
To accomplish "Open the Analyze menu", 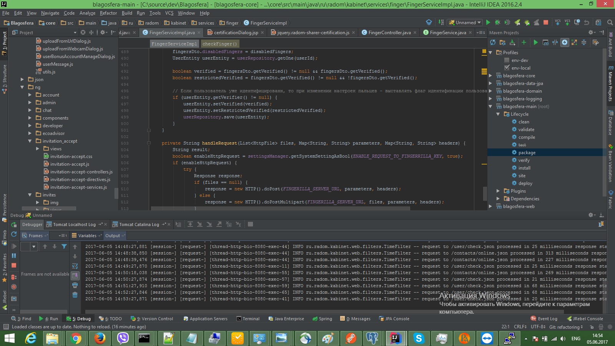I will tap(87, 13).
